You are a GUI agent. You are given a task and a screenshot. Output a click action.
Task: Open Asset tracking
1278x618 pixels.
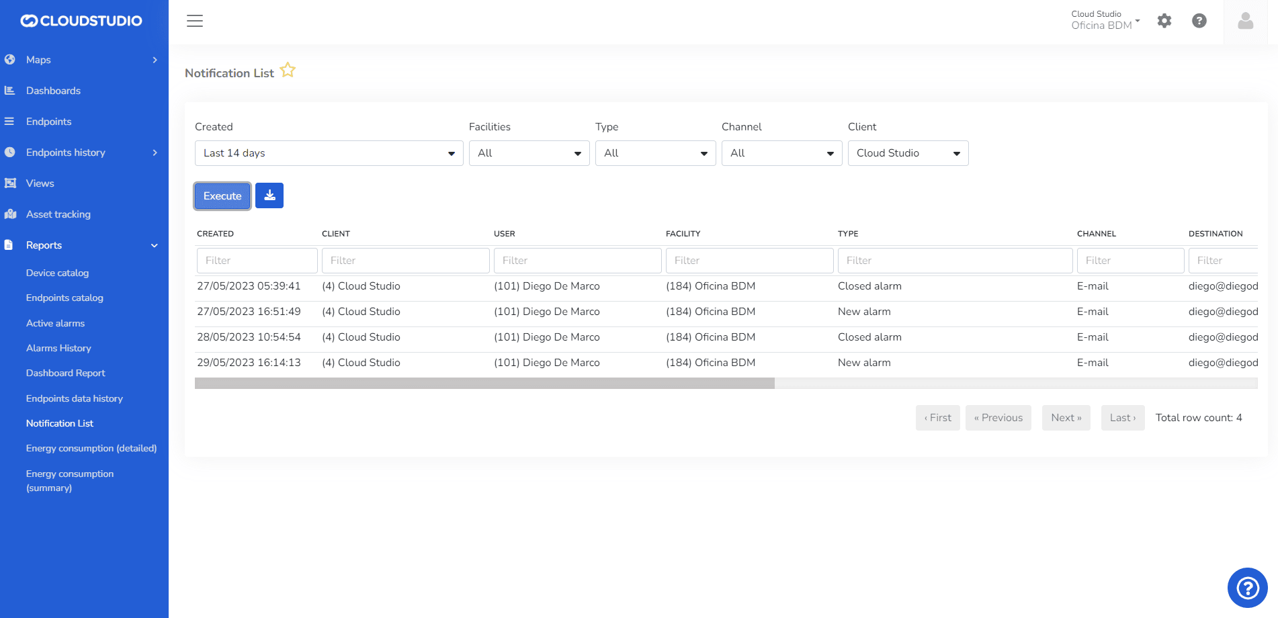(x=58, y=214)
